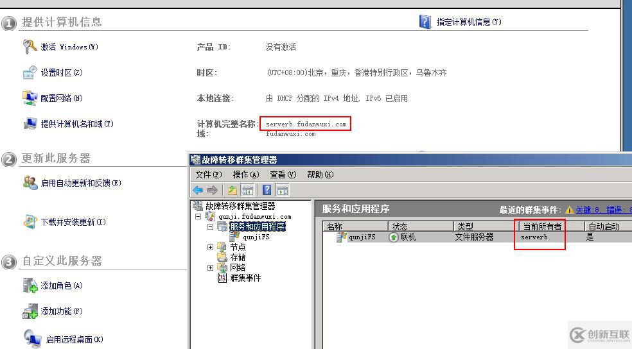Expand the 节点 tree node
This screenshot has width=632, height=349.
point(211,247)
